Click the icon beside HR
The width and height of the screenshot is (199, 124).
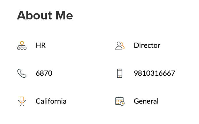[22, 45]
